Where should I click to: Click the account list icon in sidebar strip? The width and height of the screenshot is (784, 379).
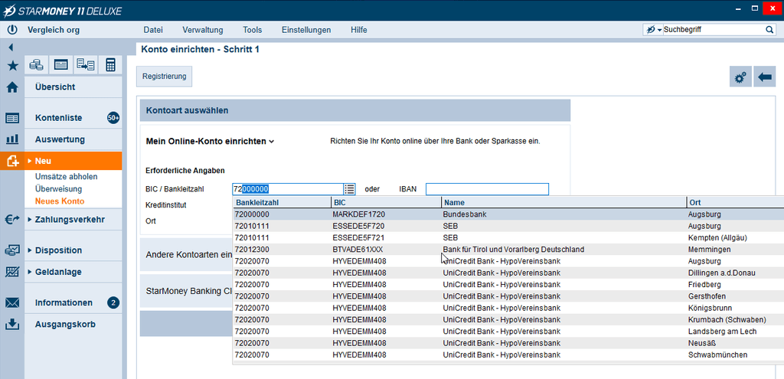pos(12,119)
